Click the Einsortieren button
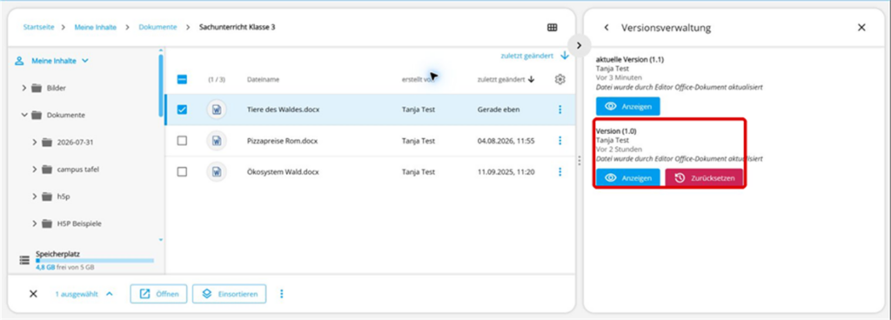Image resolution: width=891 pixels, height=320 pixels. 229,294
